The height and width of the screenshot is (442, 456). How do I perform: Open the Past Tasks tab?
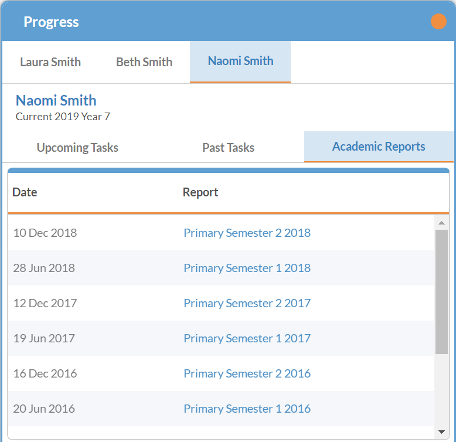click(228, 148)
